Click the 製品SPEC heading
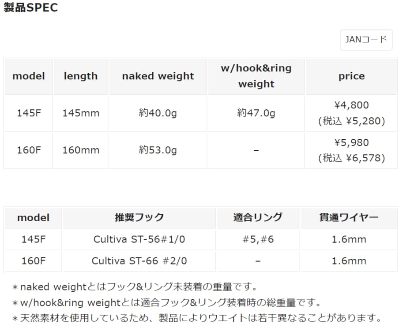The image size is (399, 331). [31, 8]
